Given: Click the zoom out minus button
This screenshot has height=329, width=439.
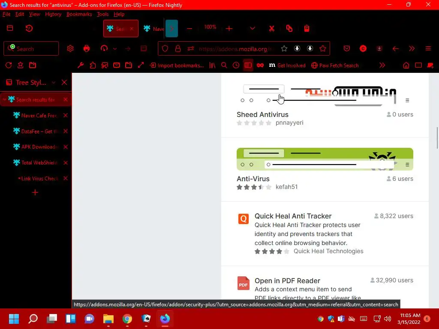Looking at the screenshot, I should pos(189,29).
